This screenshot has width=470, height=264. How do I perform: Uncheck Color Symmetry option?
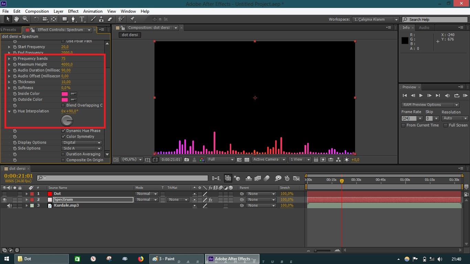[x=63, y=136]
